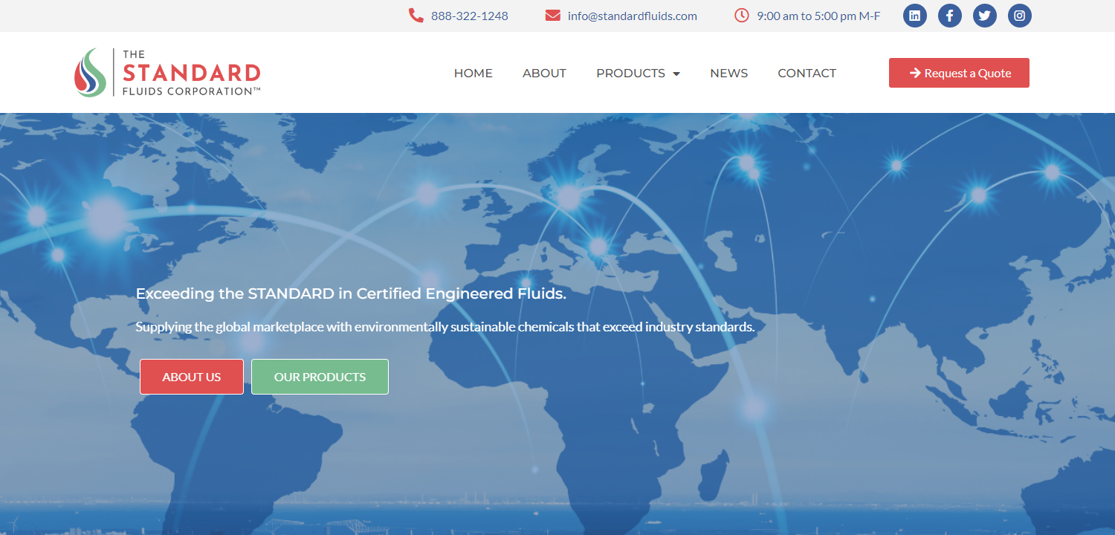The image size is (1115, 535).
Task: Click the Request a Quote button
Action: (959, 73)
